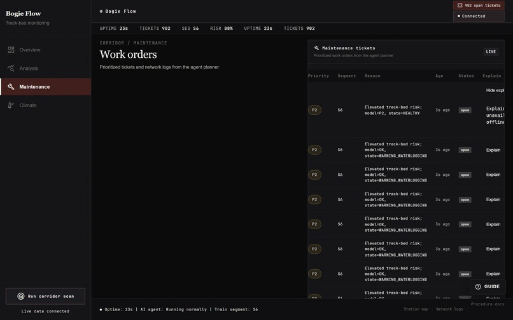The width and height of the screenshot is (513, 320).
Task: Open the Procedure docs footer link
Action: pyautogui.click(x=488, y=304)
